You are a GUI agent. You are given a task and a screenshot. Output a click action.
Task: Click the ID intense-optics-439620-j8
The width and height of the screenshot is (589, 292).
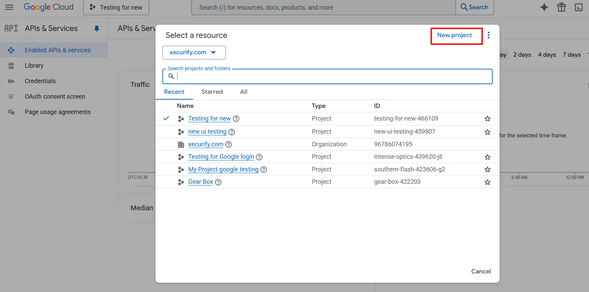click(x=408, y=157)
